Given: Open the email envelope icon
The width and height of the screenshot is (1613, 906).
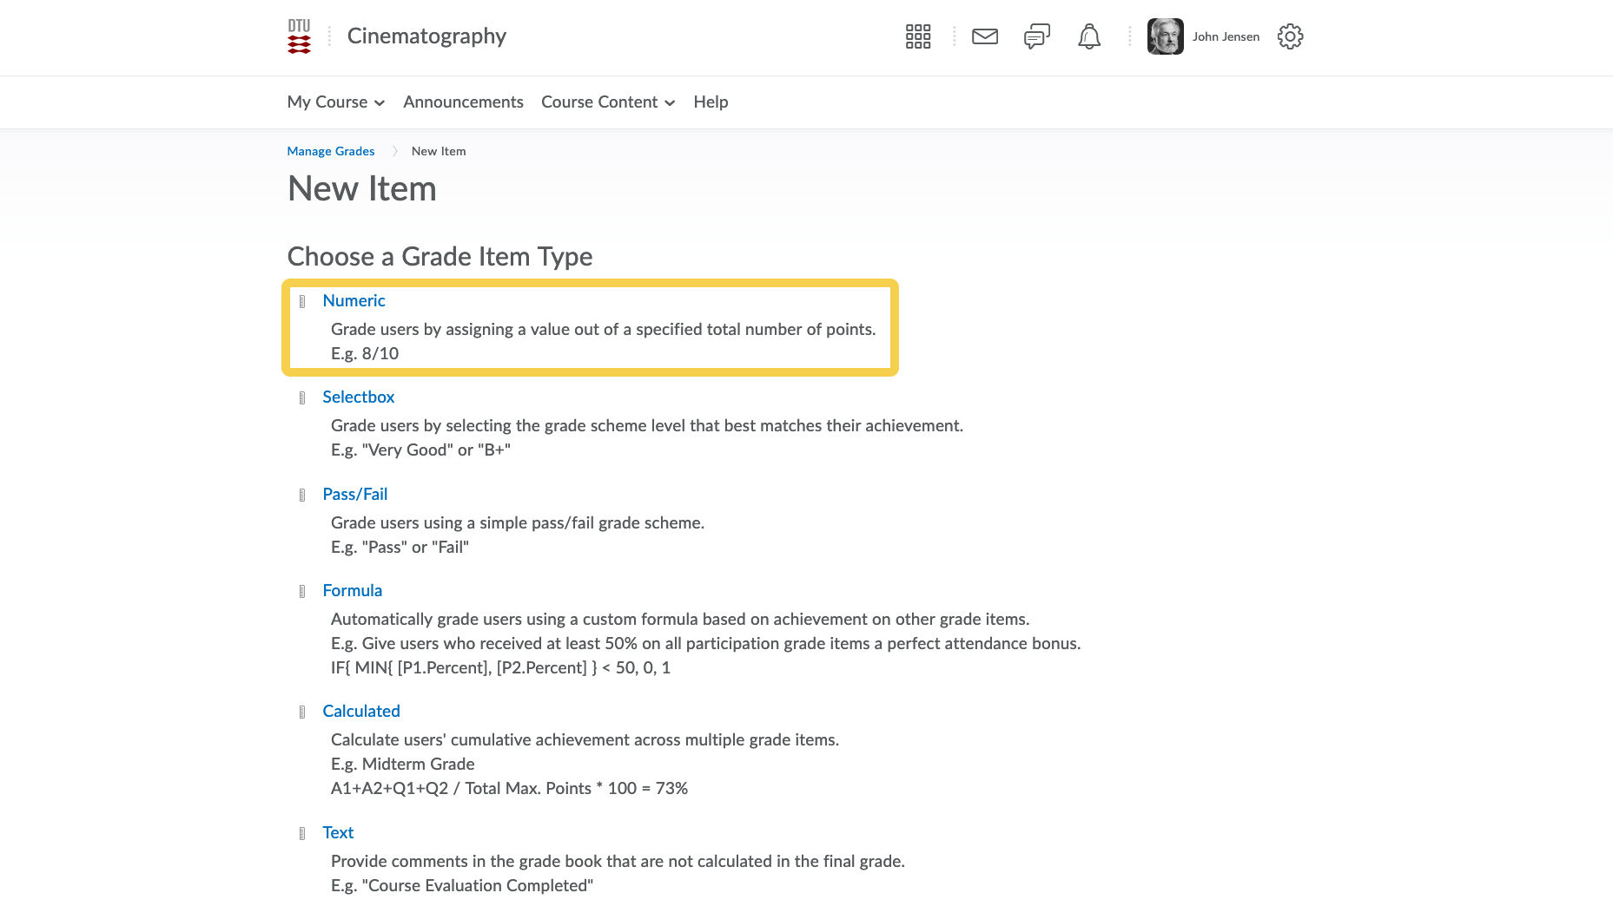Looking at the screenshot, I should (984, 36).
